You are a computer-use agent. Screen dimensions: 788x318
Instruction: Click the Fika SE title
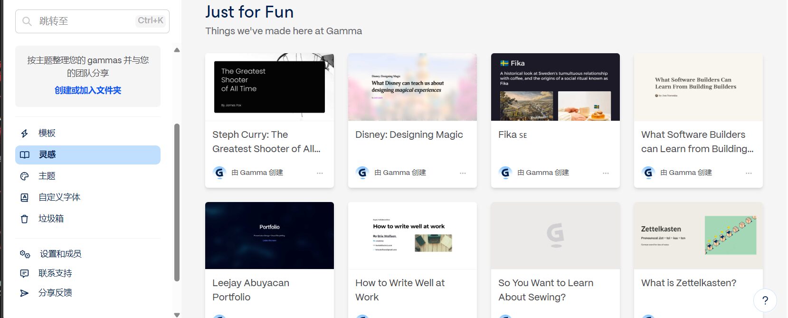[x=513, y=135]
